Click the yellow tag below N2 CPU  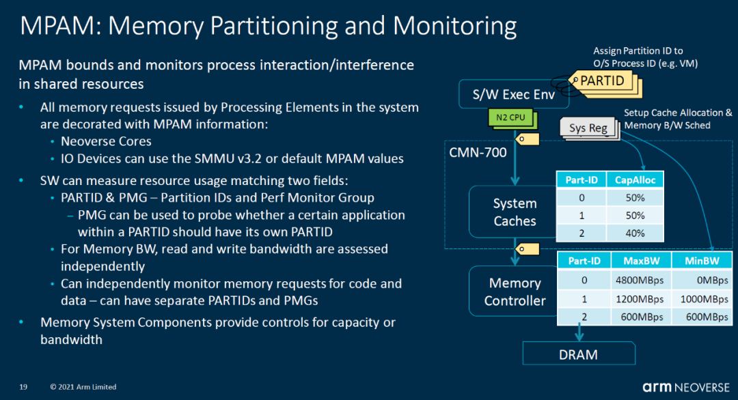(x=527, y=139)
